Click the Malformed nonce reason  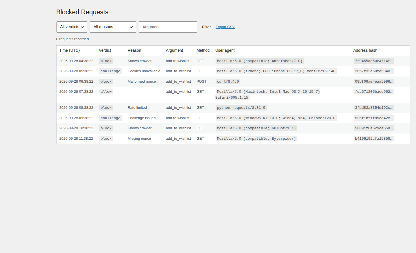(142, 82)
